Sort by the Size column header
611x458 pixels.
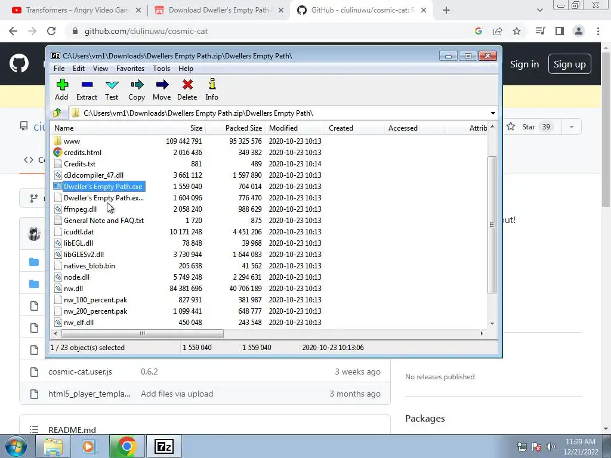tap(176, 128)
